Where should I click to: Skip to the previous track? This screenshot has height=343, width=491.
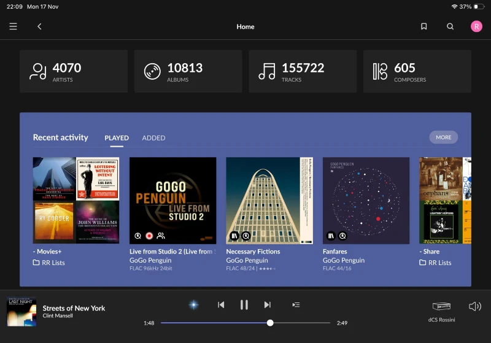click(221, 305)
